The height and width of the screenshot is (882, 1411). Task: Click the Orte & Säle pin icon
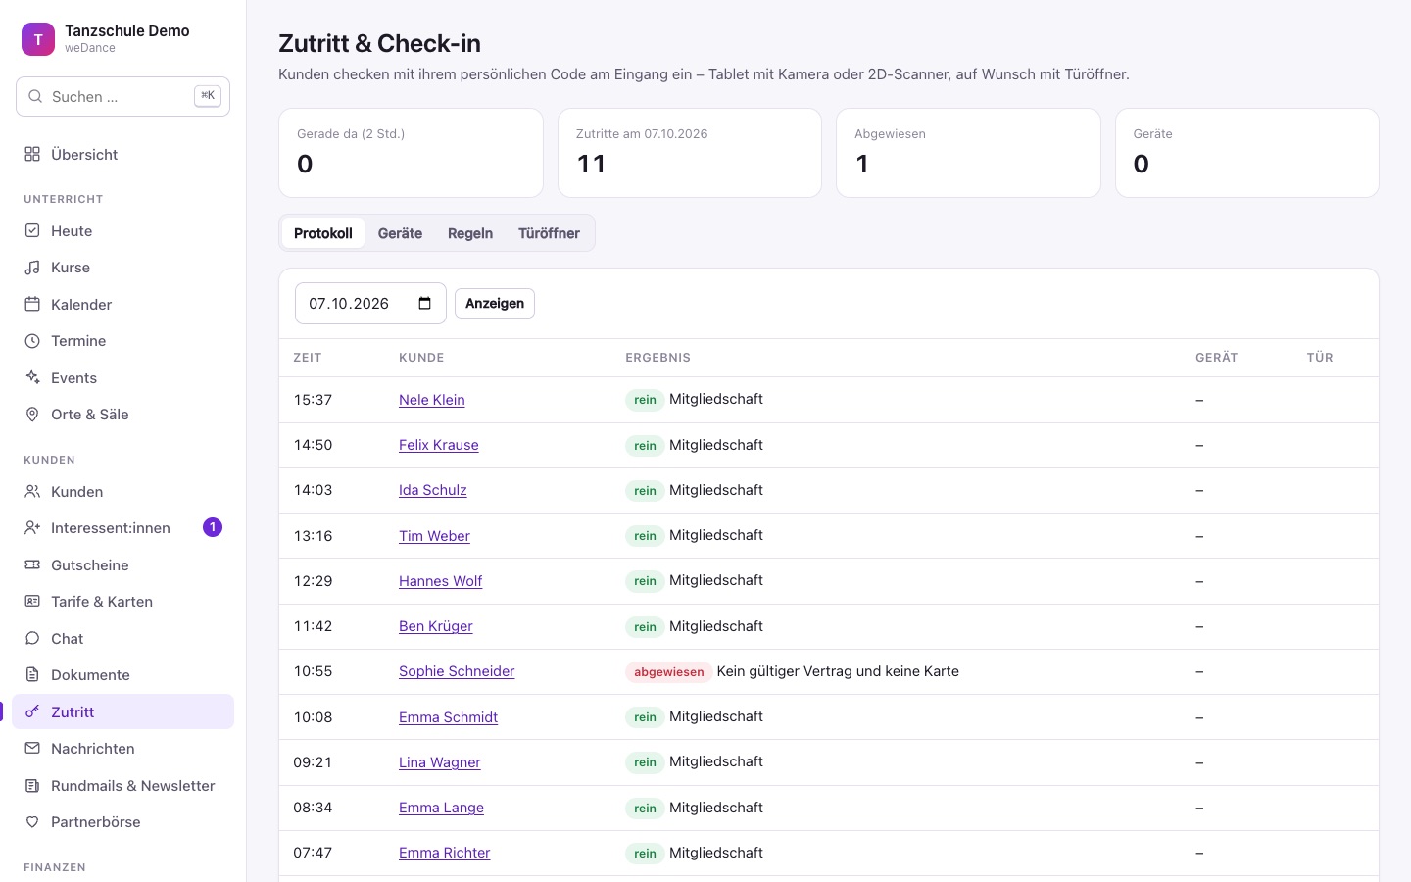tap(32, 414)
